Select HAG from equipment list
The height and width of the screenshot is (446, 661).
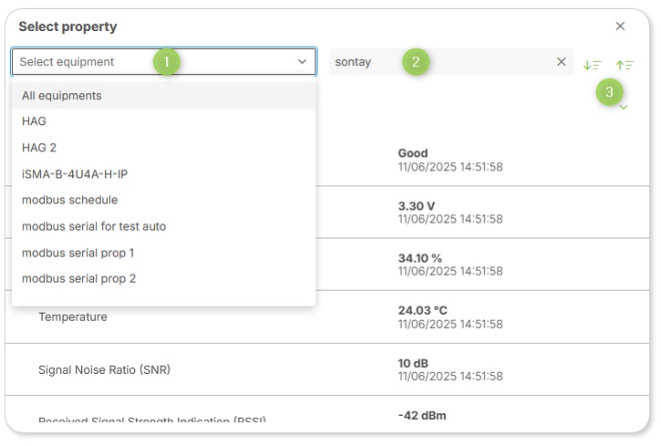[x=163, y=121]
